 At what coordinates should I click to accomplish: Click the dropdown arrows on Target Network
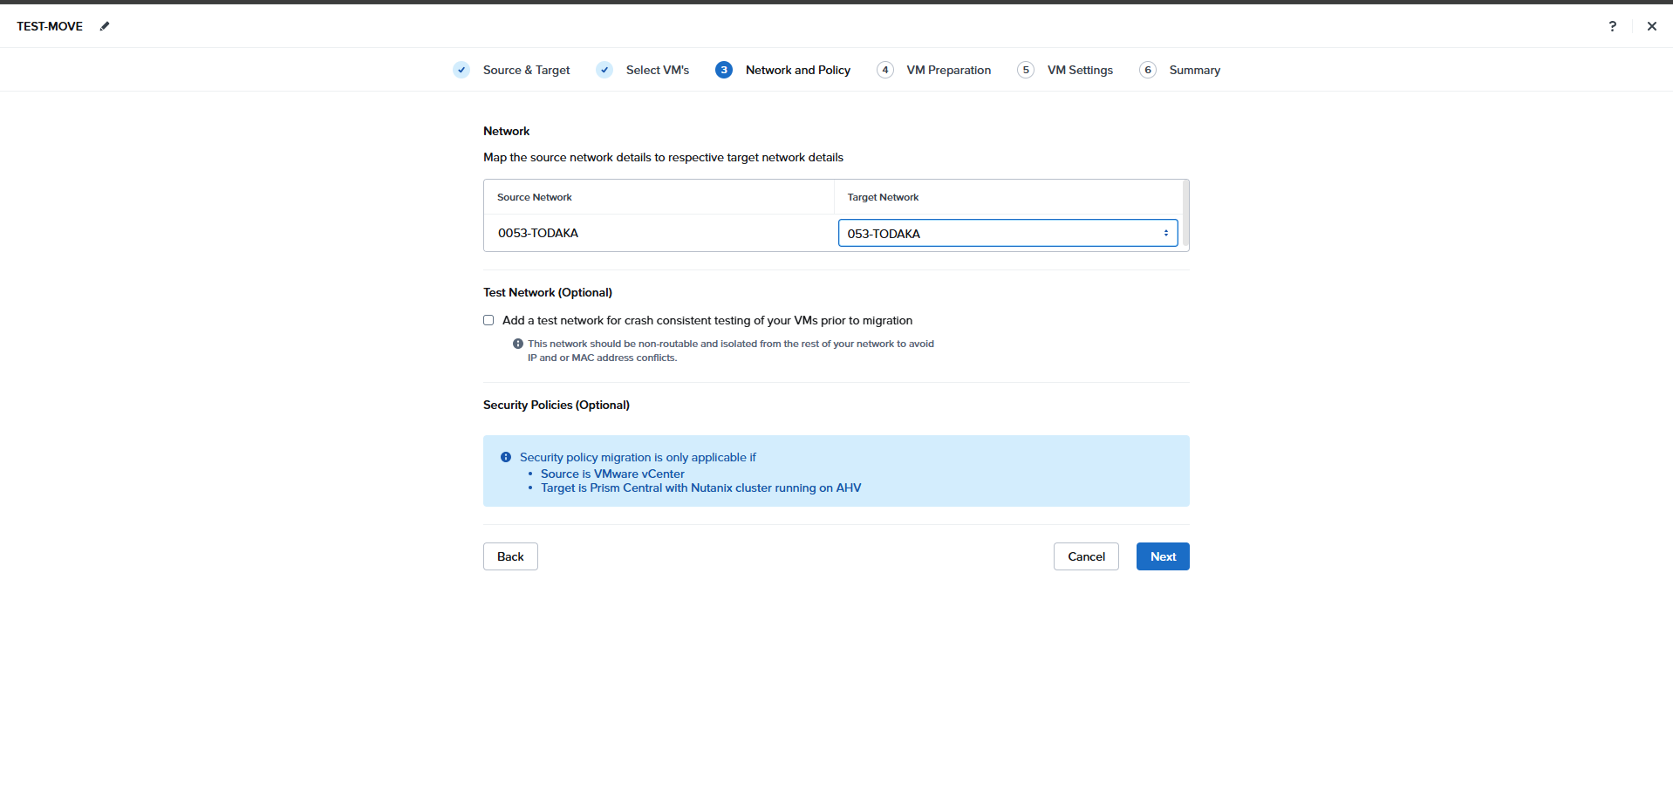(1166, 233)
